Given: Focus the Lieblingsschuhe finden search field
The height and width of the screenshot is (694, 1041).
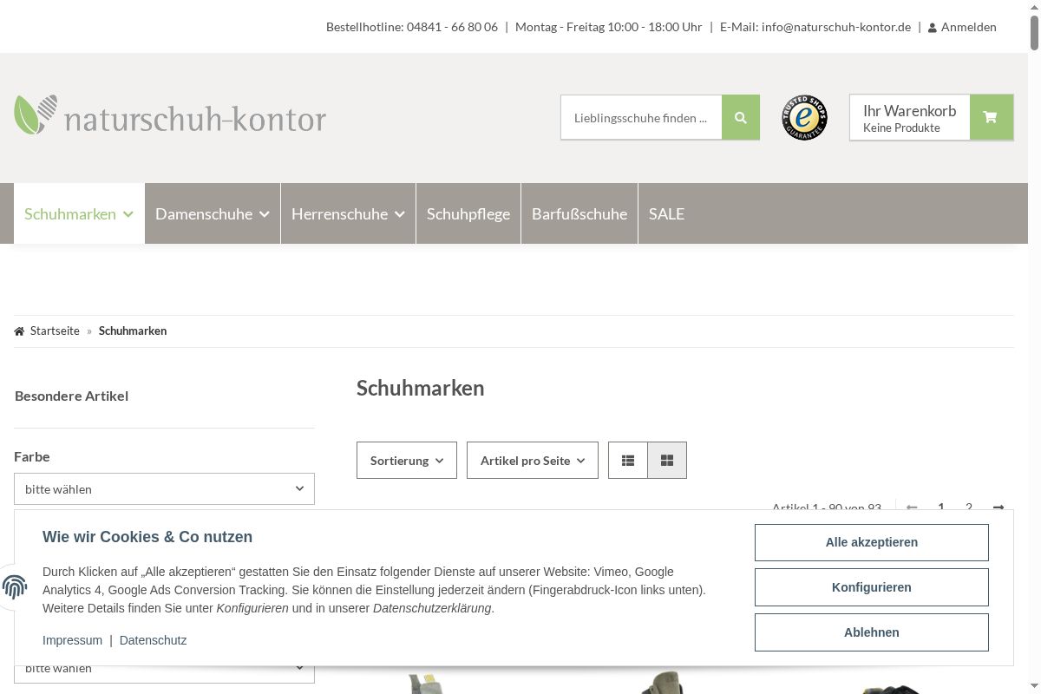Looking at the screenshot, I should 641,118.
